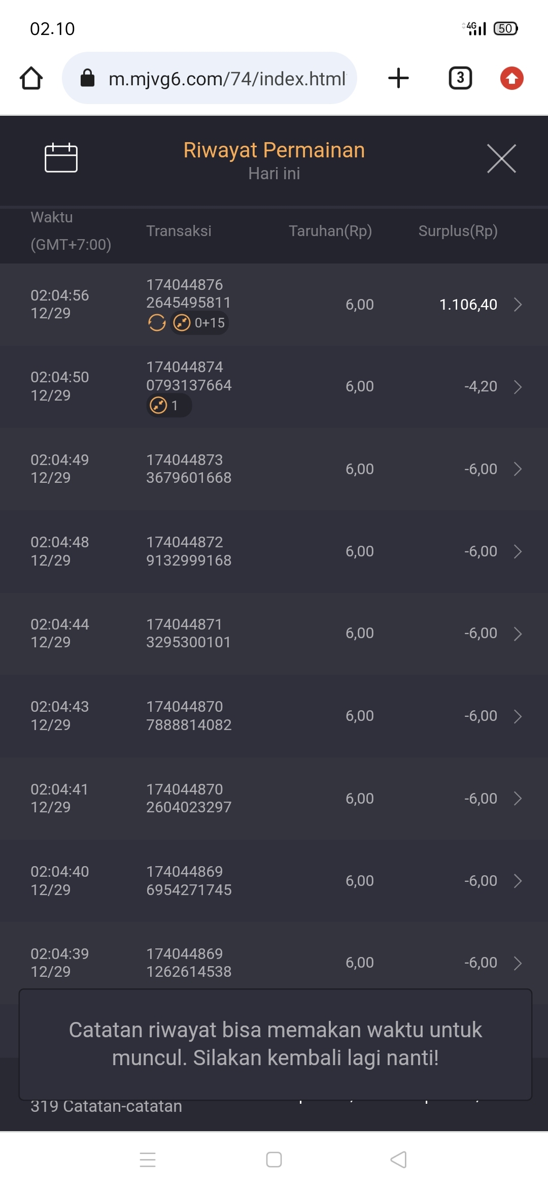The image size is (548, 1188).
Task: Expand the 02:04:56 transaction details
Action: (x=518, y=305)
